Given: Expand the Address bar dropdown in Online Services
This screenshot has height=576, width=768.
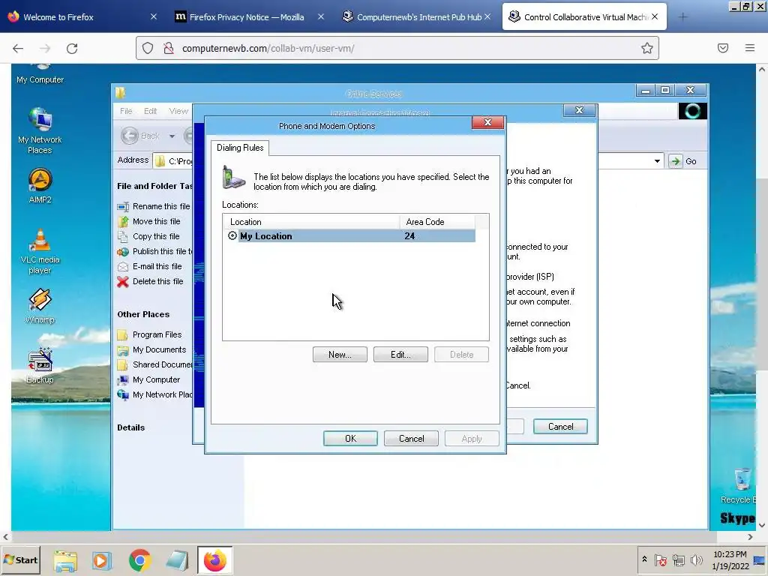Looking at the screenshot, I should pyautogui.click(x=657, y=161).
